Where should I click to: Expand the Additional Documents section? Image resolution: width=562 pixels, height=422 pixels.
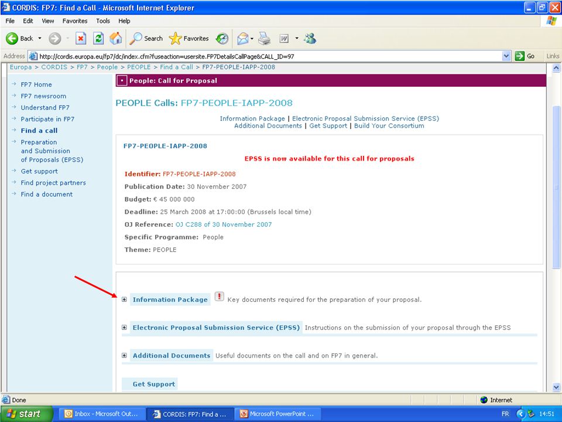coord(124,355)
